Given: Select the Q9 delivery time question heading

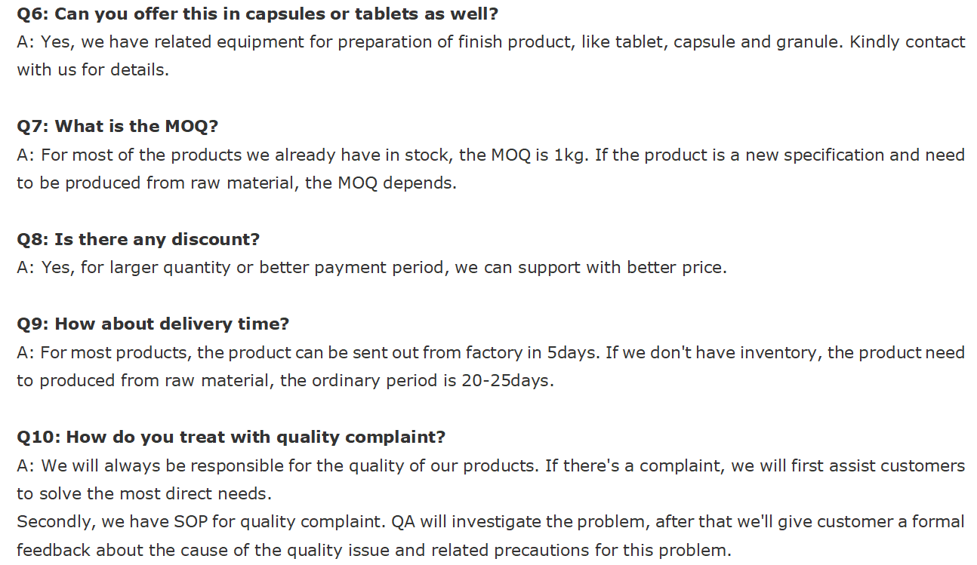Looking at the screenshot, I should click(153, 324).
